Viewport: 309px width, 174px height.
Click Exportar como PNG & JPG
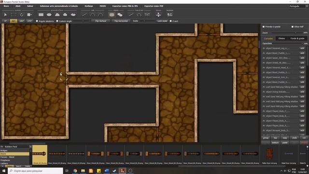tap(125, 6)
